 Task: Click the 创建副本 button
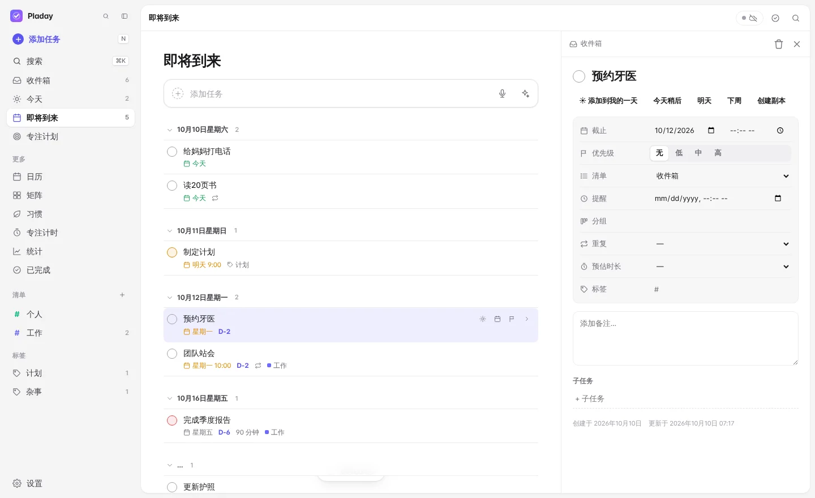click(x=771, y=101)
